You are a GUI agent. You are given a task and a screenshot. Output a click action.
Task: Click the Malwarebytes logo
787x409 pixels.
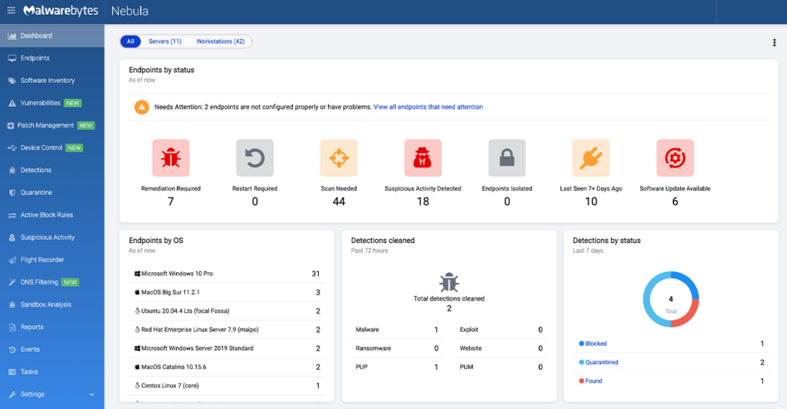61,11
